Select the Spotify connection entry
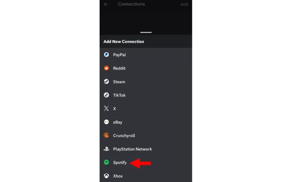Image resolution: width=292 pixels, height=182 pixels. pyautogui.click(x=146, y=162)
